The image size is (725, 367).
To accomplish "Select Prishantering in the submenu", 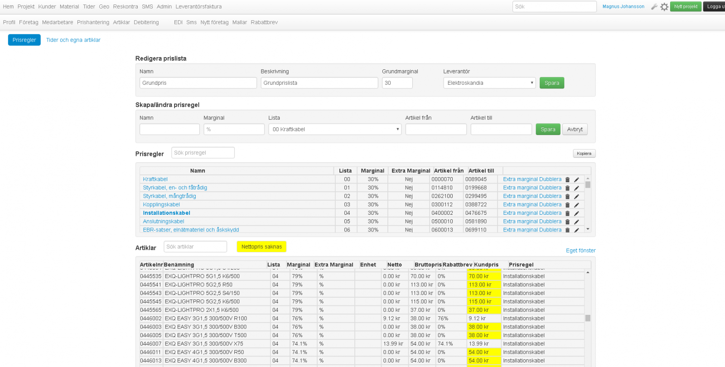I will tap(93, 22).
